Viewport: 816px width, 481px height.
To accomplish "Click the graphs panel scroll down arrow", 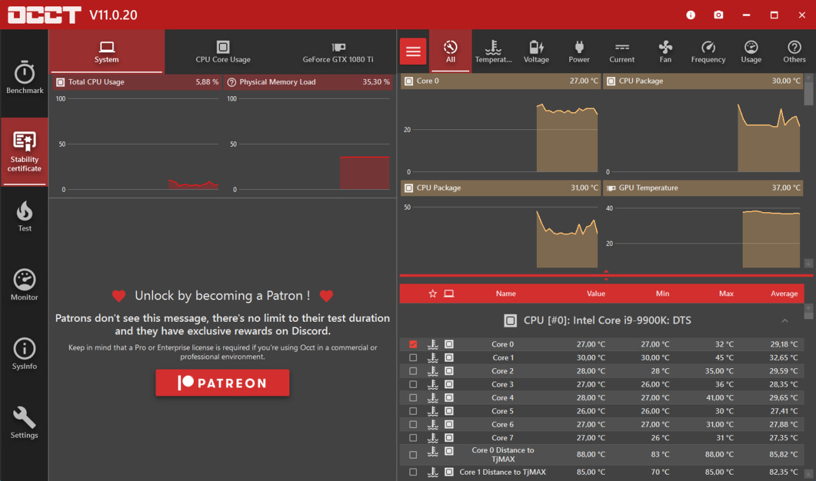I will [x=809, y=263].
